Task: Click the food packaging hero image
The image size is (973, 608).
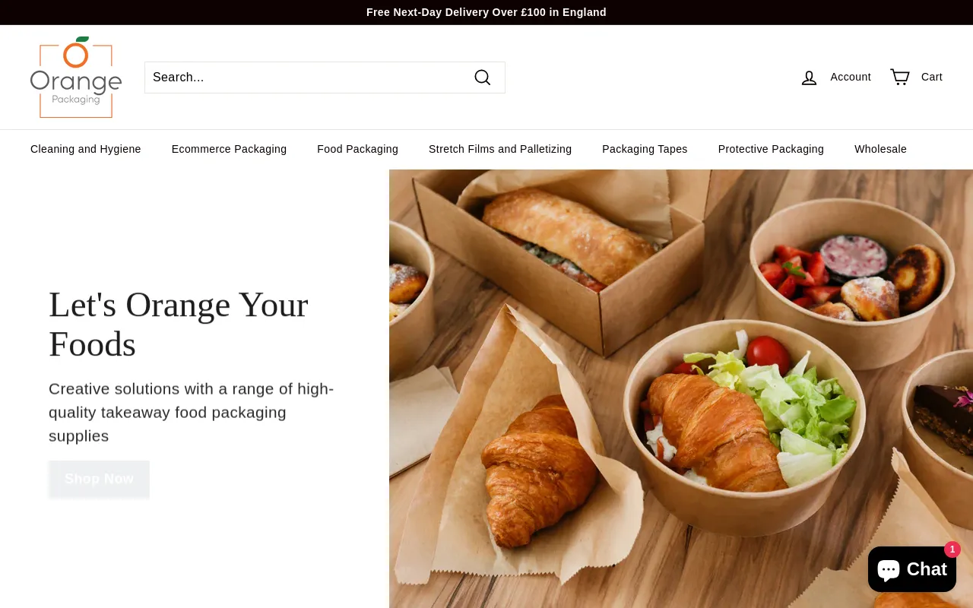Action: tap(681, 388)
